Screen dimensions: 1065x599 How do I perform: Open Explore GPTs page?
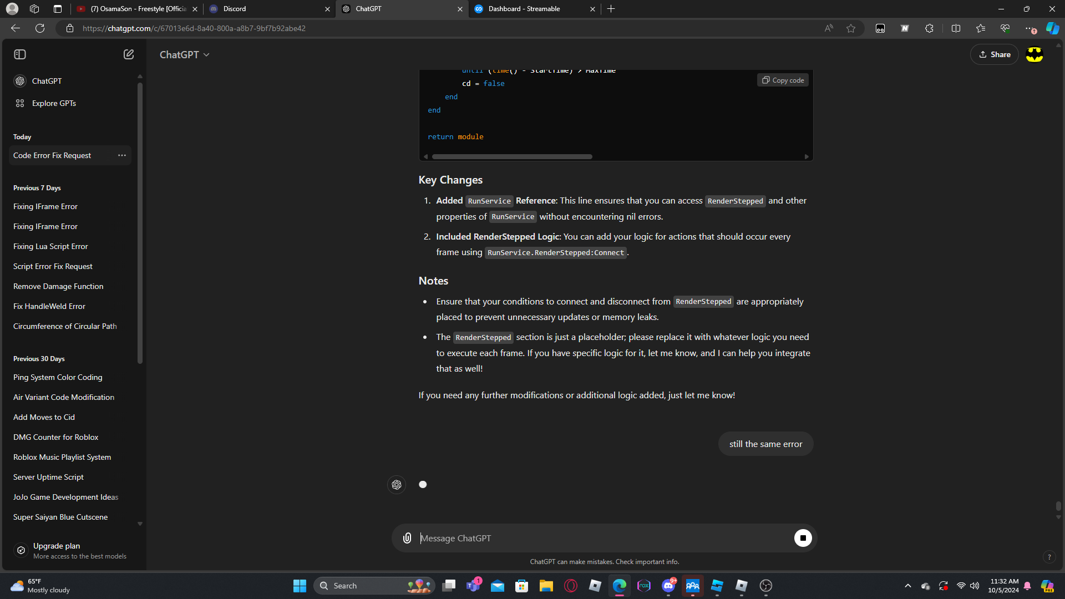[54, 103]
